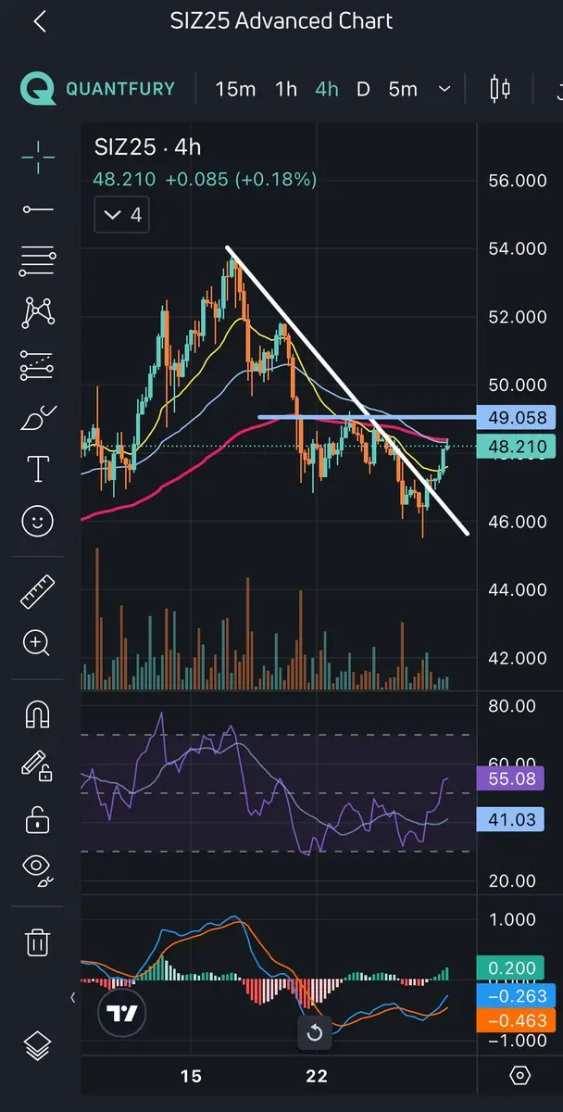
Task: Open chart settings hexagon icon
Action: click(520, 1076)
